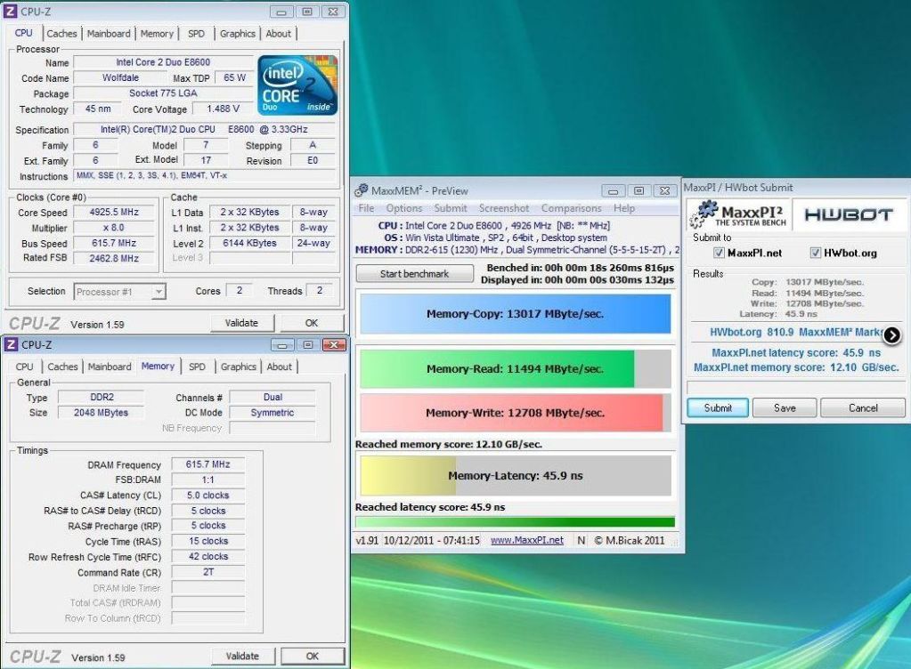The height and width of the screenshot is (669, 911).
Task: Open the Submit menu in MaxxMEM²
Action: point(451,208)
